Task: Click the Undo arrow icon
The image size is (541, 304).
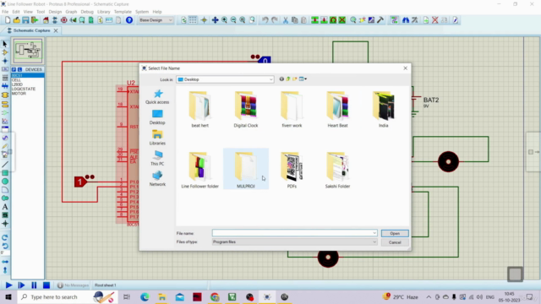Action: pyautogui.click(x=265, y=20)
